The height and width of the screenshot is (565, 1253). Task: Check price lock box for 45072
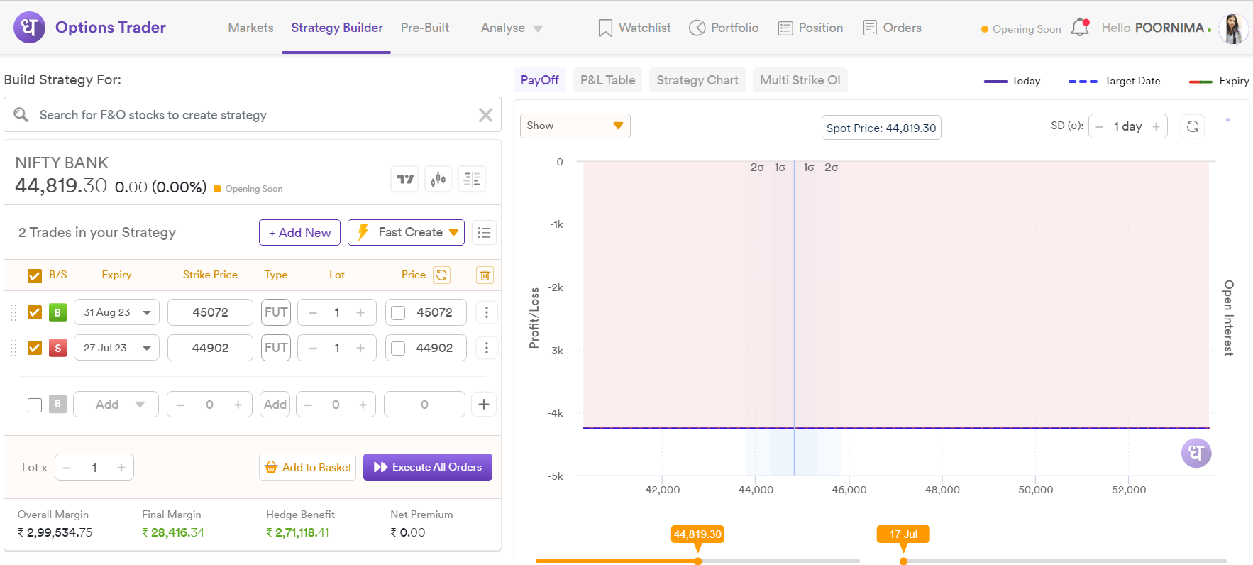398,313
